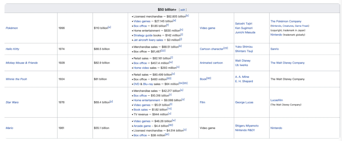This screenshot has width=342, height=141.
Task: Click the edit link beside $50 billion+ heading
Action: (183, 10)
